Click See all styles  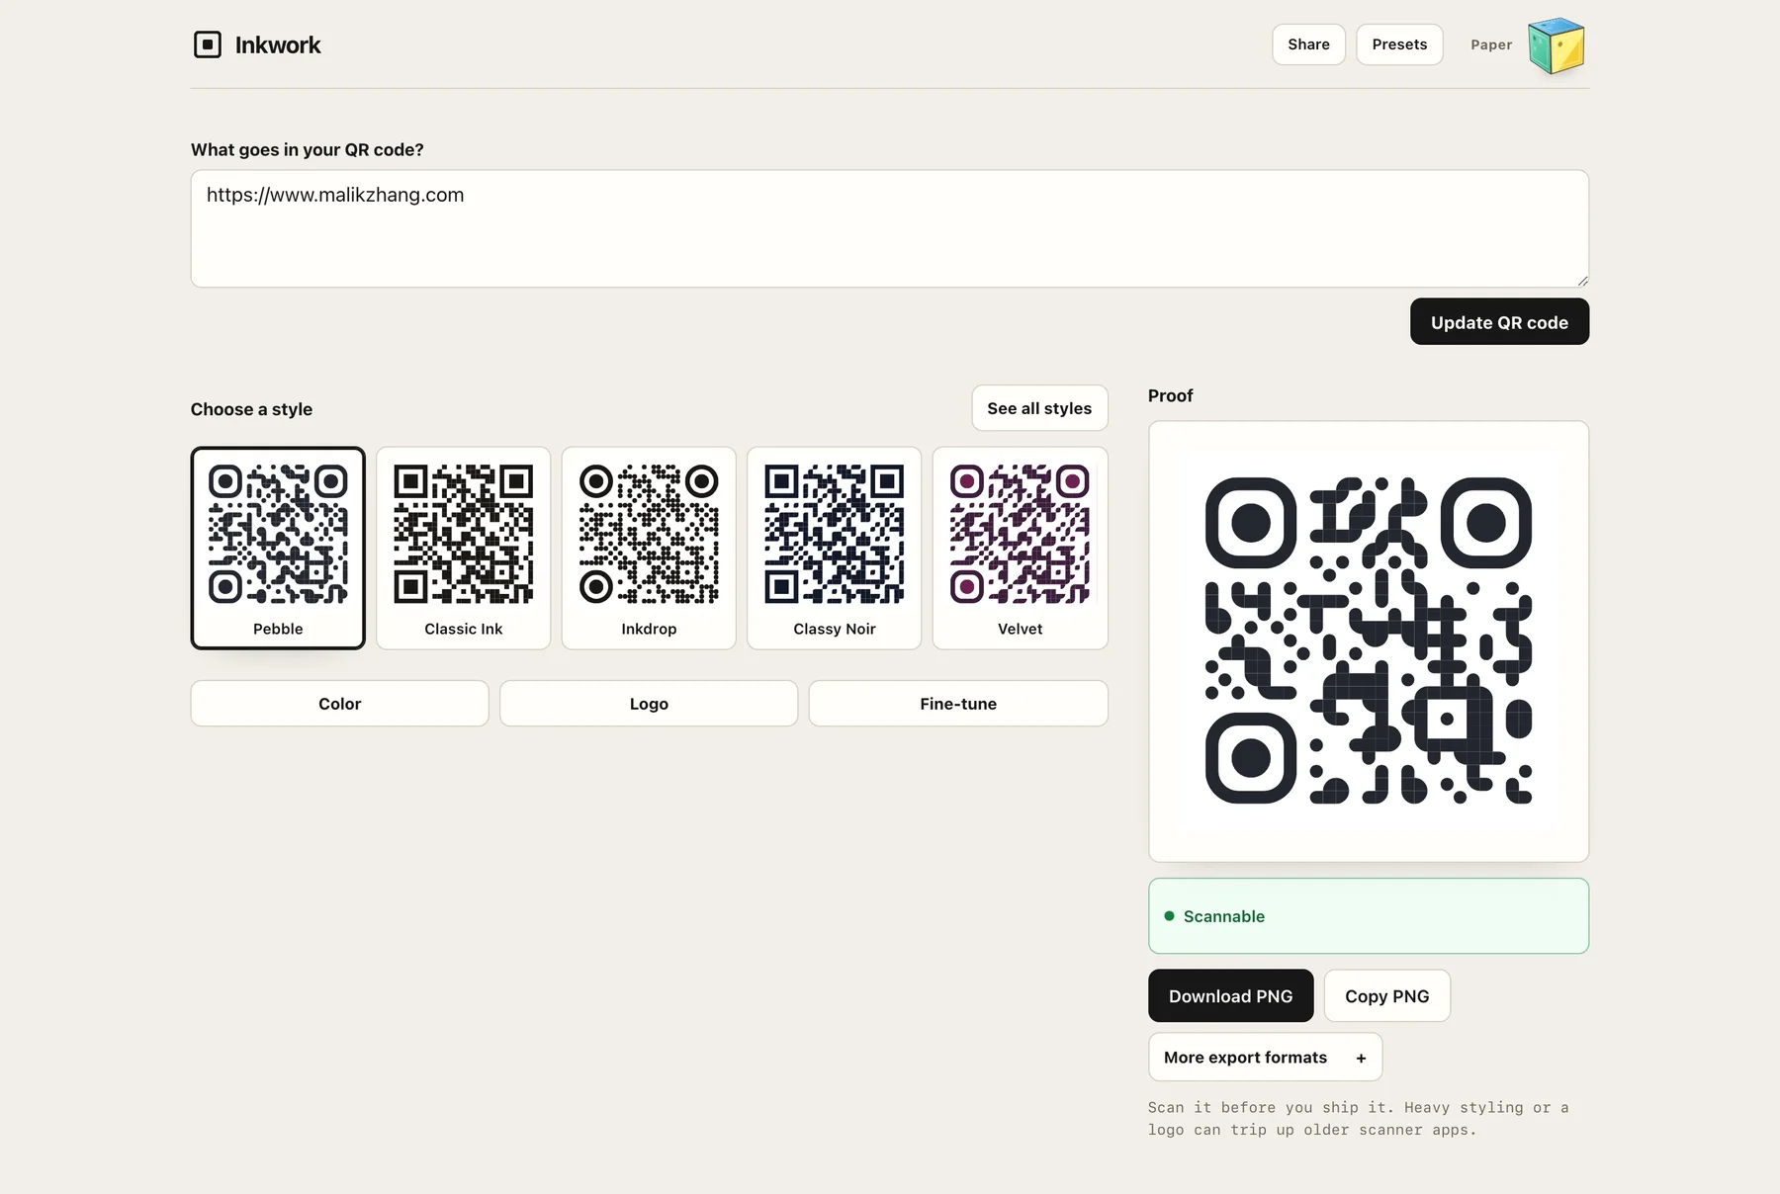tap(1039, 408)
